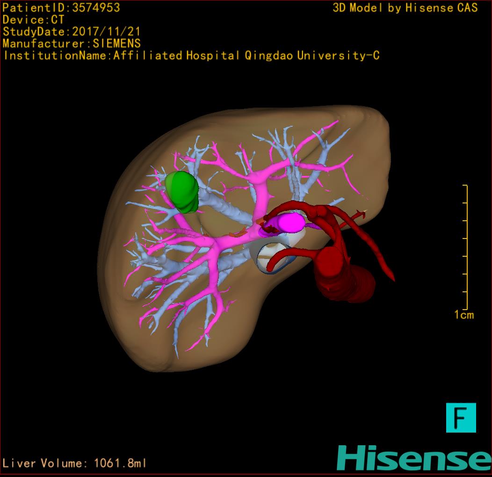Click the InstitutionName overlay text

[191, 56]
